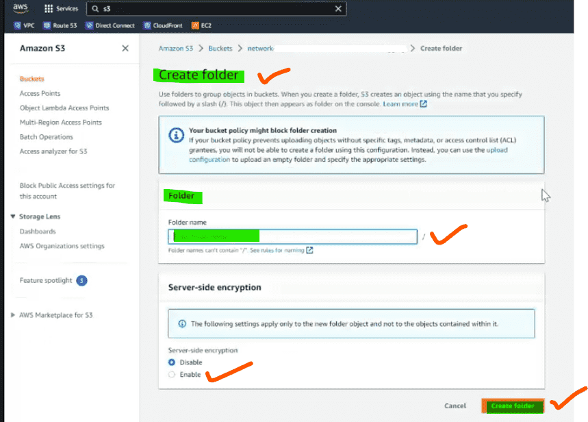Screen dimensions: 588x422
Task: Open Multi-Region Access Points
Action: (x=61, y=123)
